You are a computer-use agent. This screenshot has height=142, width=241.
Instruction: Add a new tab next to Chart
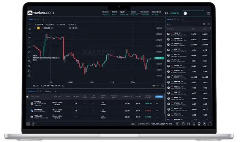(x=43, y=19)
